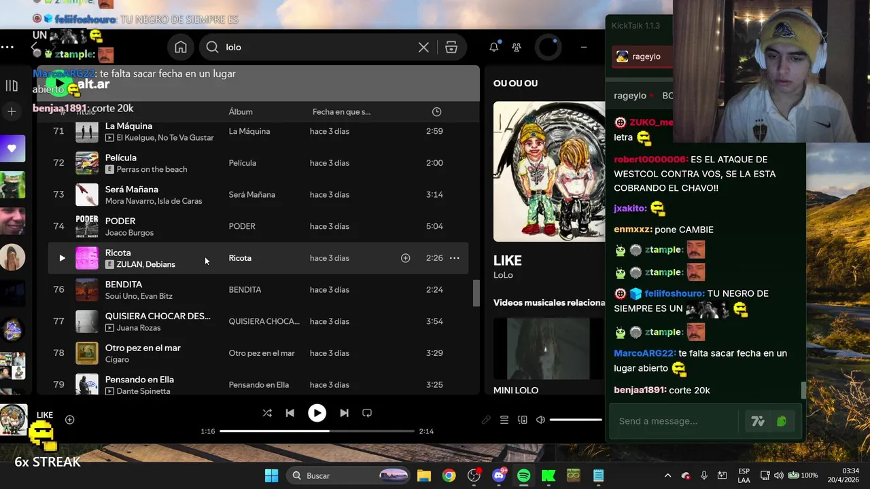Open the Será Mañana album link

pyautogui.click(x=251, y=194)
